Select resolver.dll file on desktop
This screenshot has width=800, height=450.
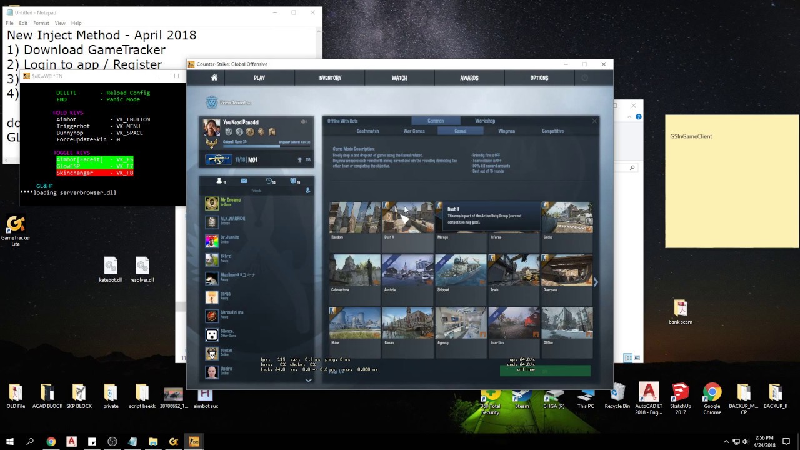(142, 270)
